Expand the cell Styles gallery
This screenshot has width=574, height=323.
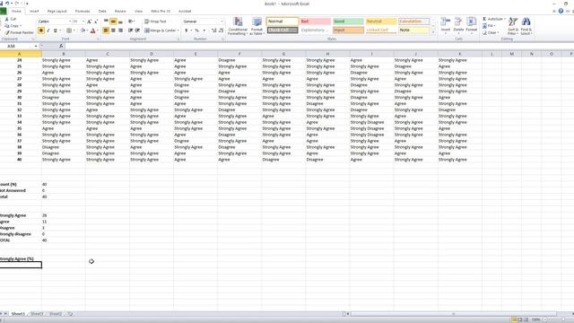click(433, 32)
